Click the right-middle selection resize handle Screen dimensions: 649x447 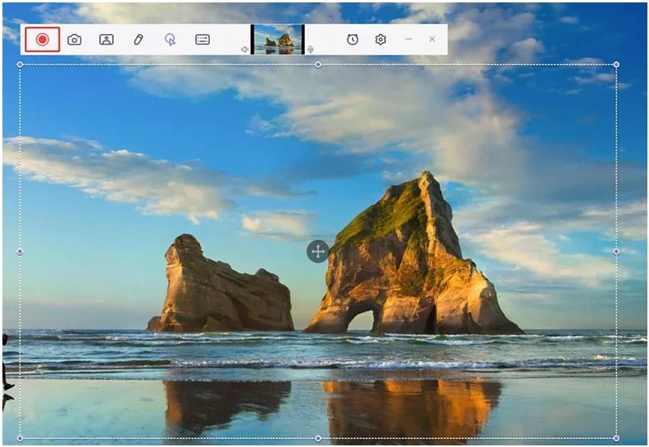[x=617, y=251]
